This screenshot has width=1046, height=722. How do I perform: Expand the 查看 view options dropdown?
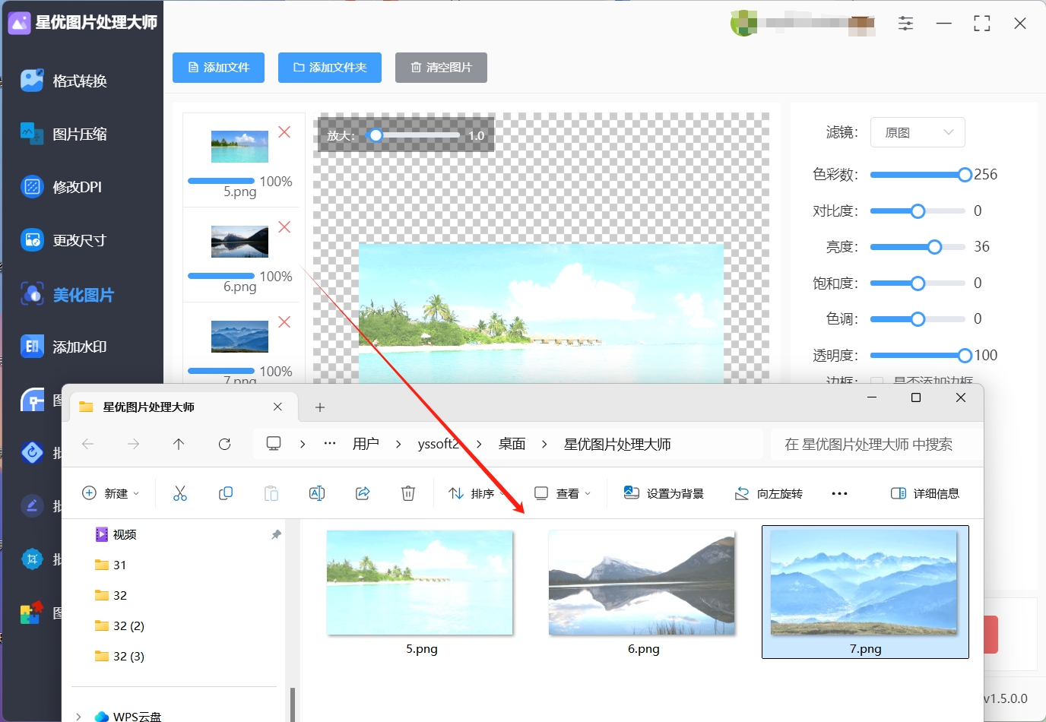tap(563, 492)
